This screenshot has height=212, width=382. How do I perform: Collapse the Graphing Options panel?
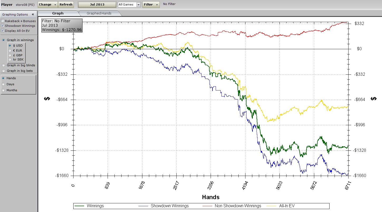pyautogui.click(x=33, y=14)
